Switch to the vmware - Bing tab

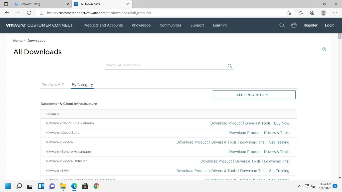click(x=41, y=4)
